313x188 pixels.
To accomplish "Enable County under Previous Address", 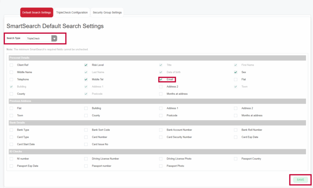I will (86, 115).
